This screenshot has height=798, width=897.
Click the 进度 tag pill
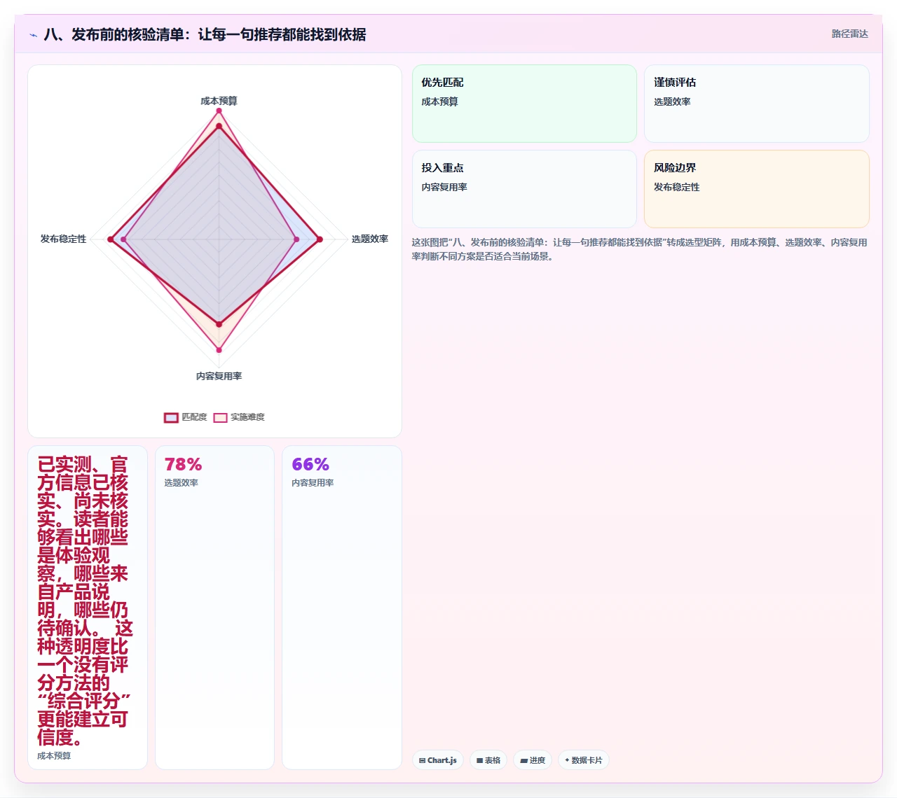tap(533, 760)
